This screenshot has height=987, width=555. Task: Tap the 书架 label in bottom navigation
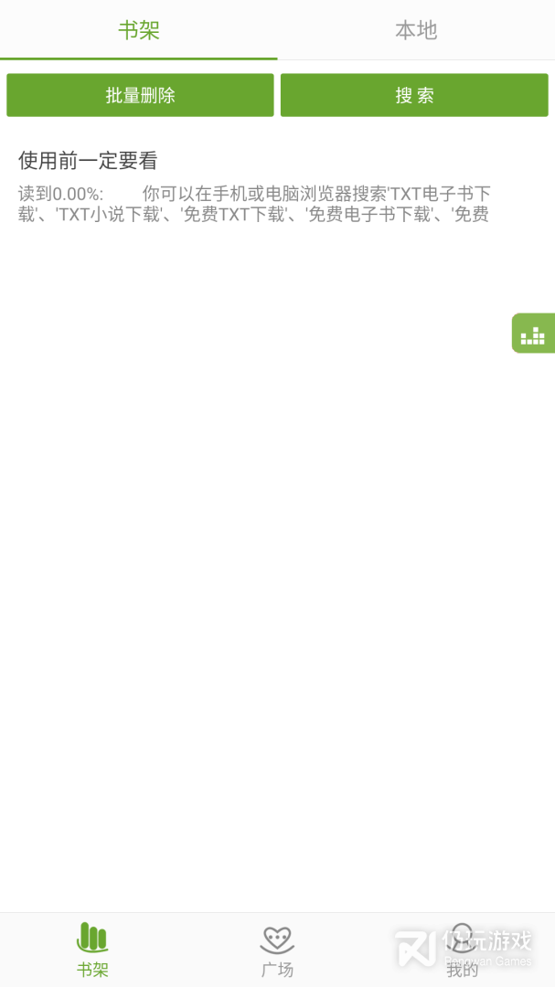pos(92,970)
